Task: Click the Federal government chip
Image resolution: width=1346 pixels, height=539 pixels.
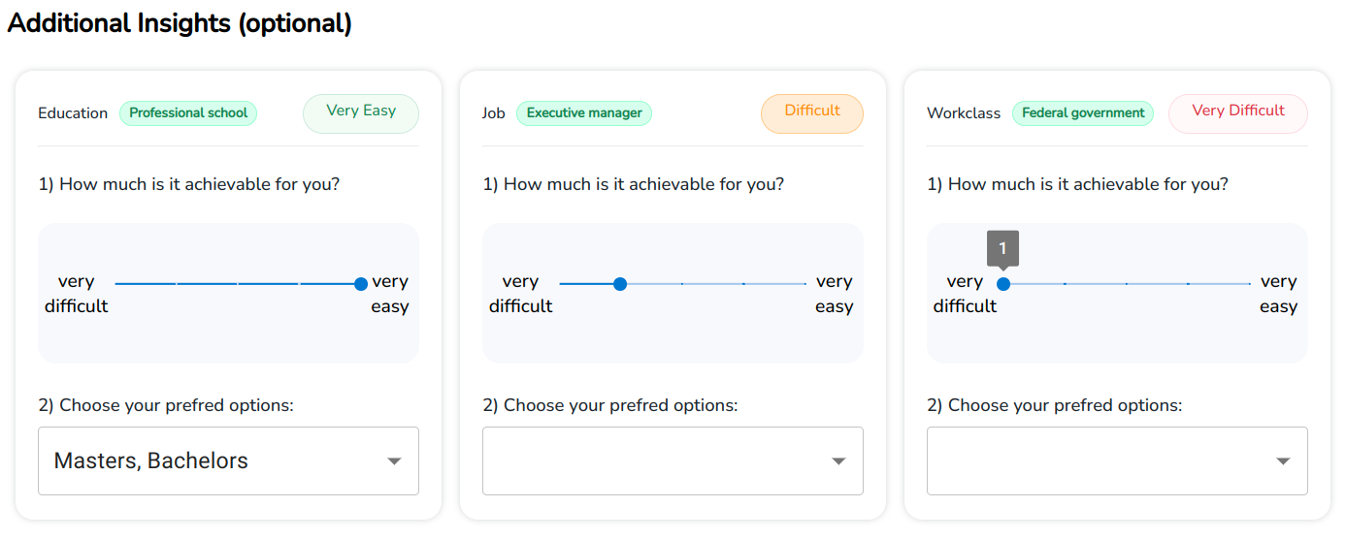Action: (1083, 113)
